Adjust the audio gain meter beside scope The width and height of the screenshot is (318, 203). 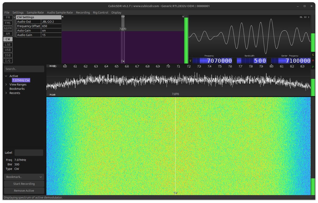313,34
